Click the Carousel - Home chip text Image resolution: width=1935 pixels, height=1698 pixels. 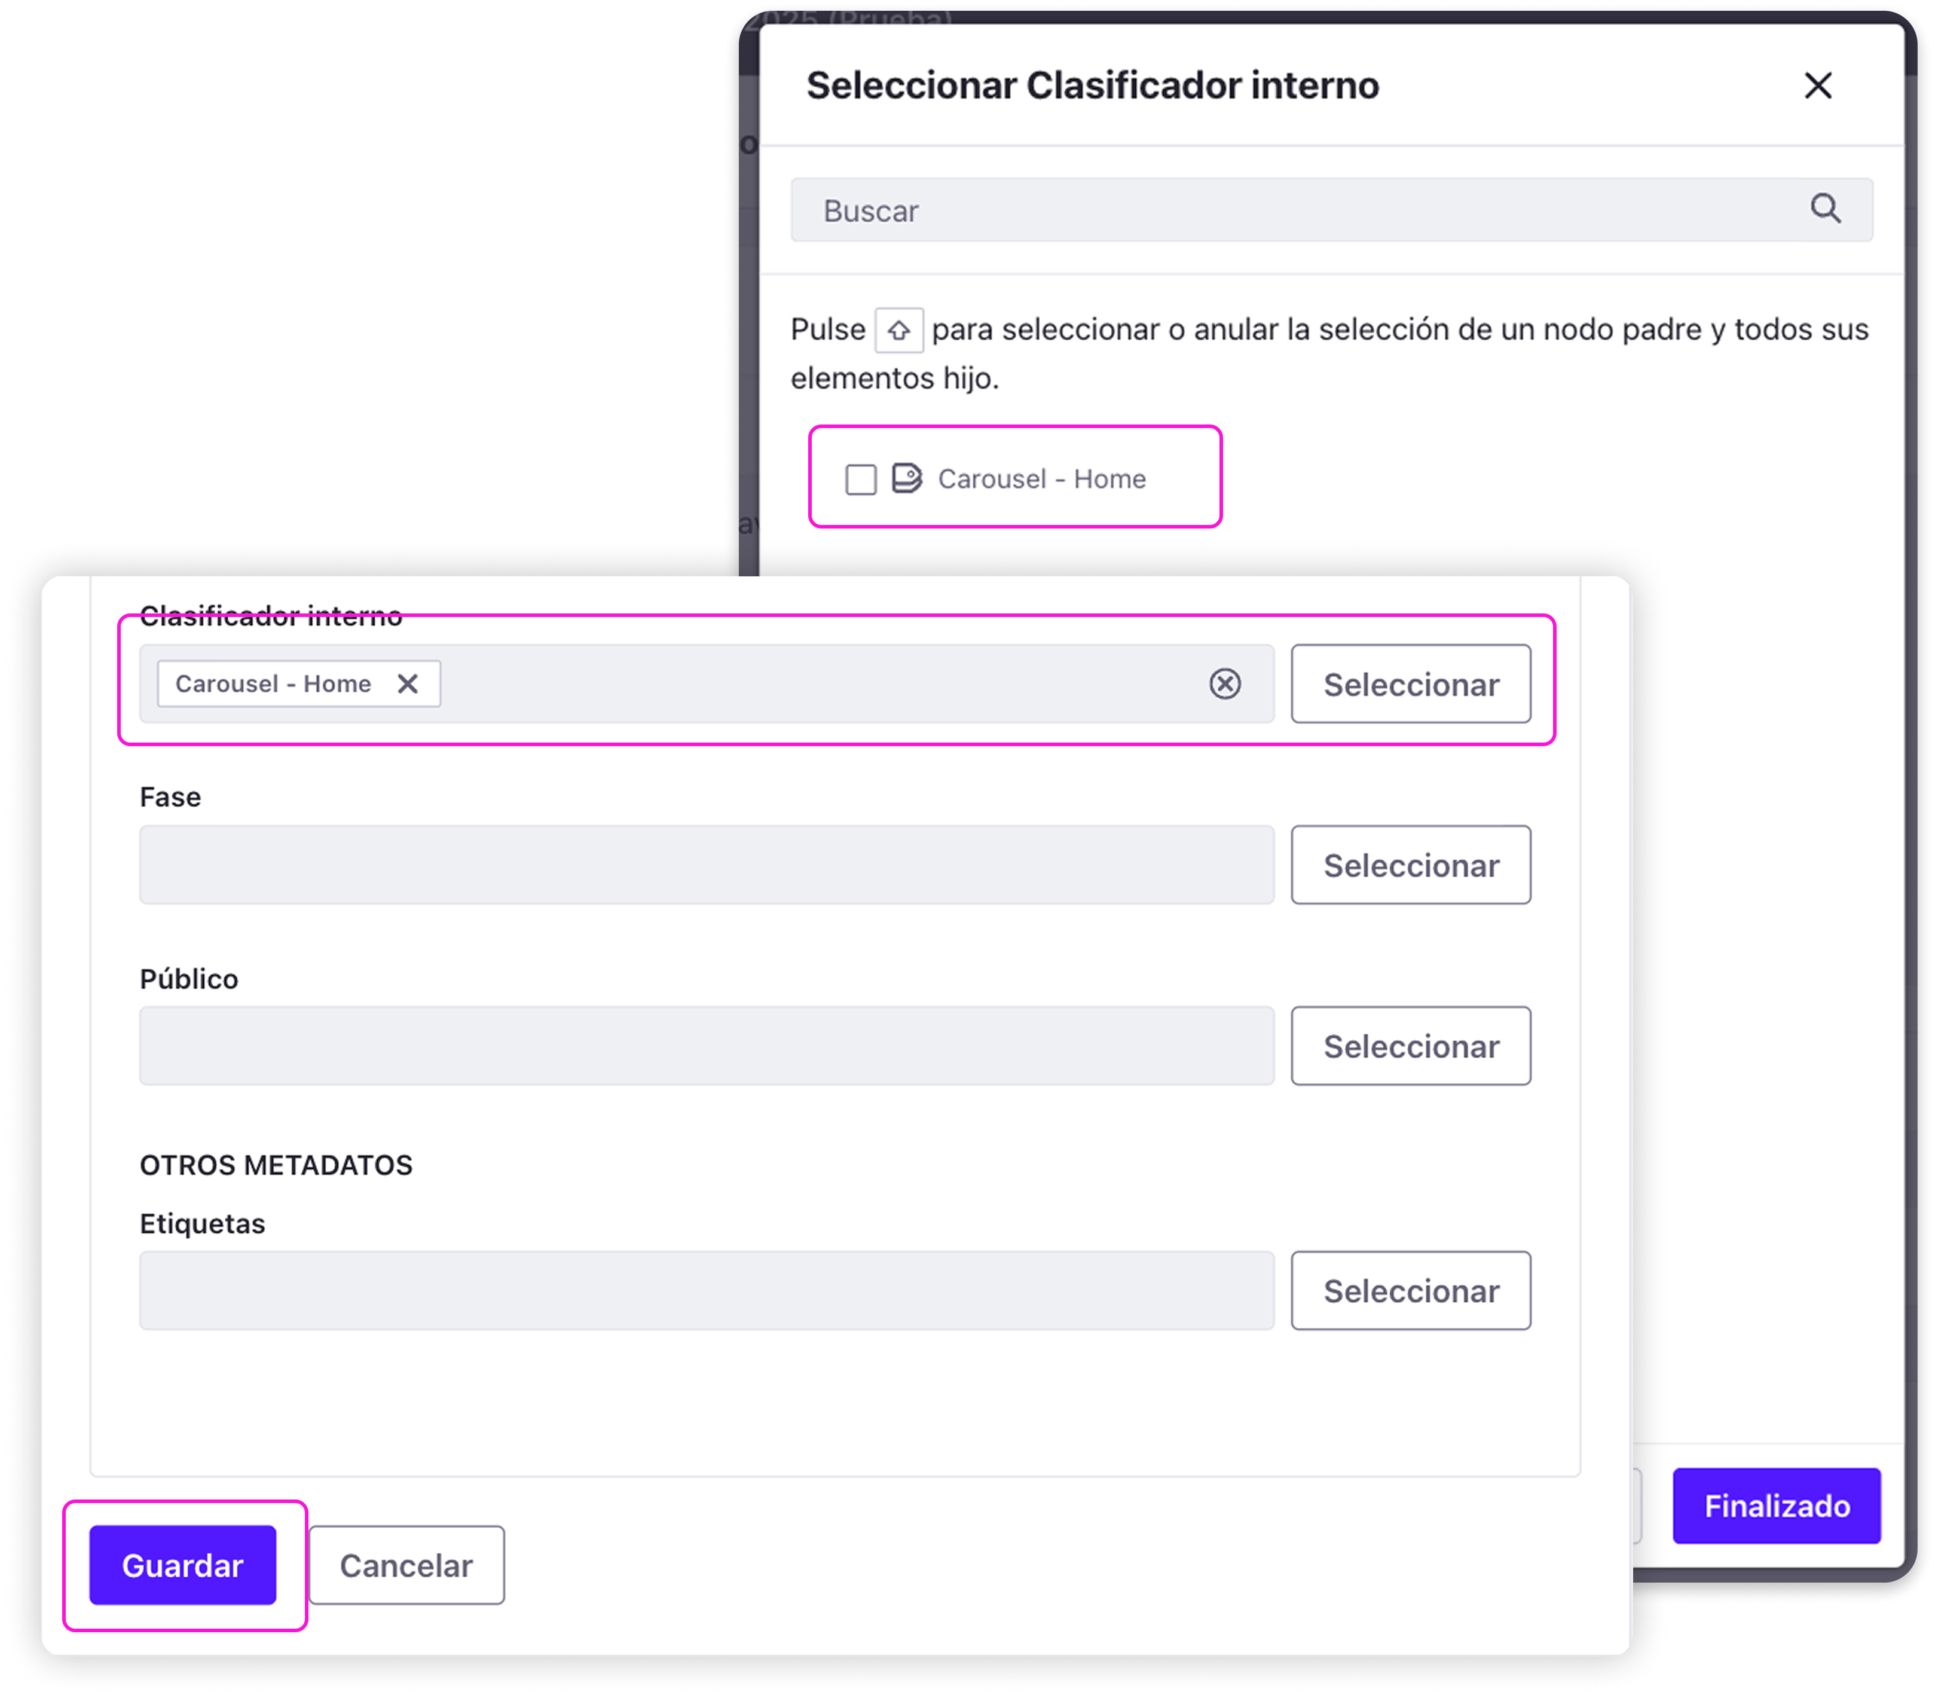click(x=273, y=684)
